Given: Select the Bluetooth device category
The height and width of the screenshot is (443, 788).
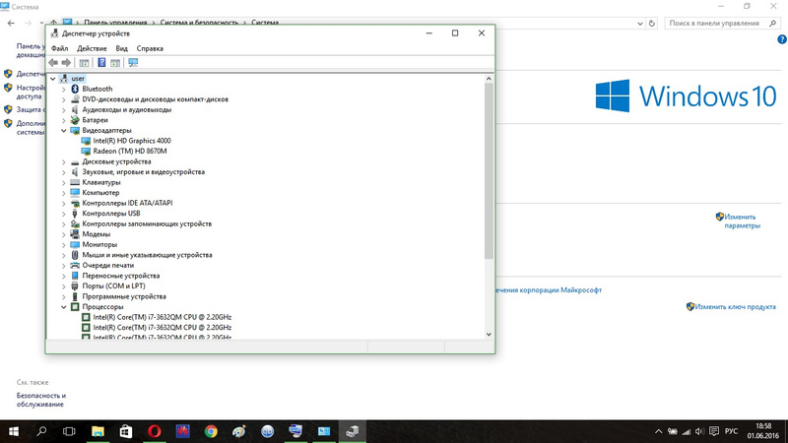Looking at the screenshot, I should (97, 89).
